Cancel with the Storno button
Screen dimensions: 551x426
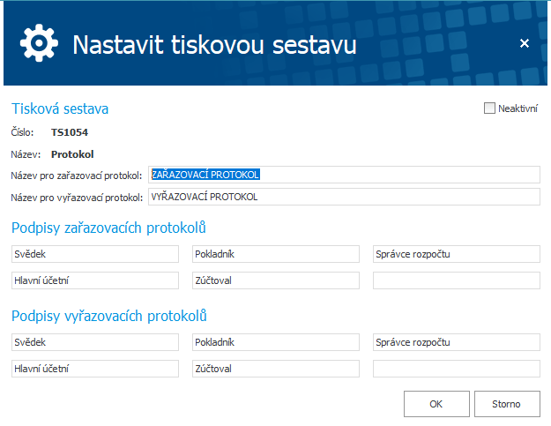coord(507,404)
